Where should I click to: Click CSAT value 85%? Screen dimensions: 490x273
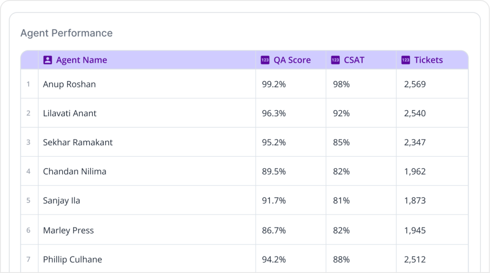pos(341,142)
